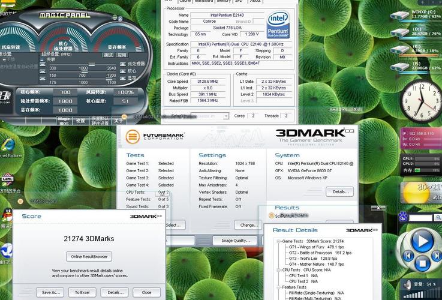Click the 核心 icon beside sliders
The width and height of the screenshot is (442, 300).
point(123,71)
